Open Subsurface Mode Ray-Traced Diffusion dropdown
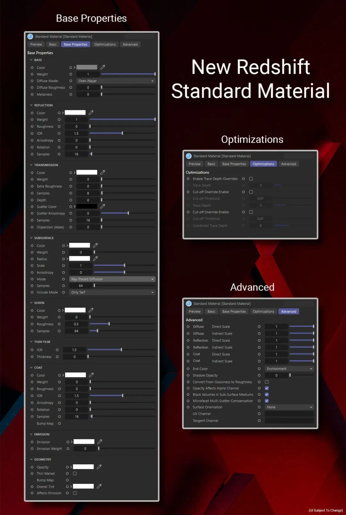 [112, 279]
